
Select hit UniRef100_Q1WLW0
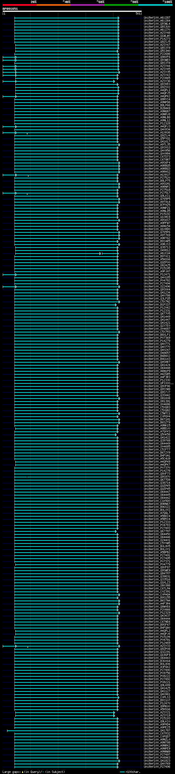(157, 36)
